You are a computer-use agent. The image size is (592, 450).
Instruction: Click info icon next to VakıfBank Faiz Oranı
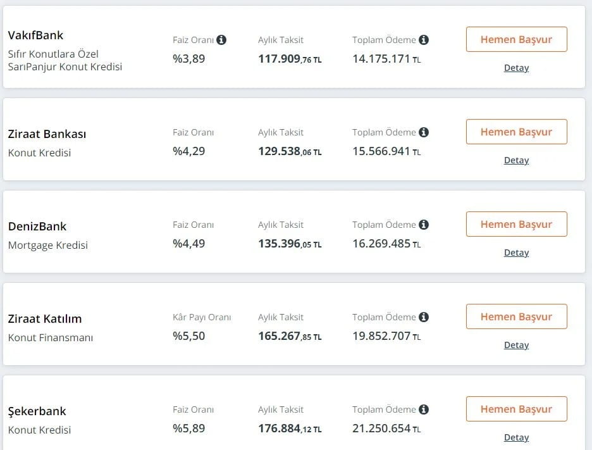[x=221, y=40]
